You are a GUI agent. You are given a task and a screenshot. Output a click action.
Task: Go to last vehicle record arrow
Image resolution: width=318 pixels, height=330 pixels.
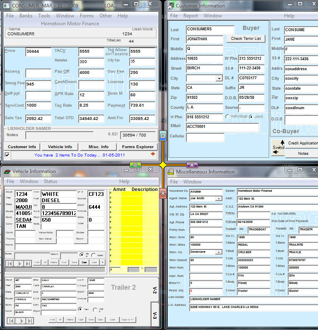coord(28,264)
